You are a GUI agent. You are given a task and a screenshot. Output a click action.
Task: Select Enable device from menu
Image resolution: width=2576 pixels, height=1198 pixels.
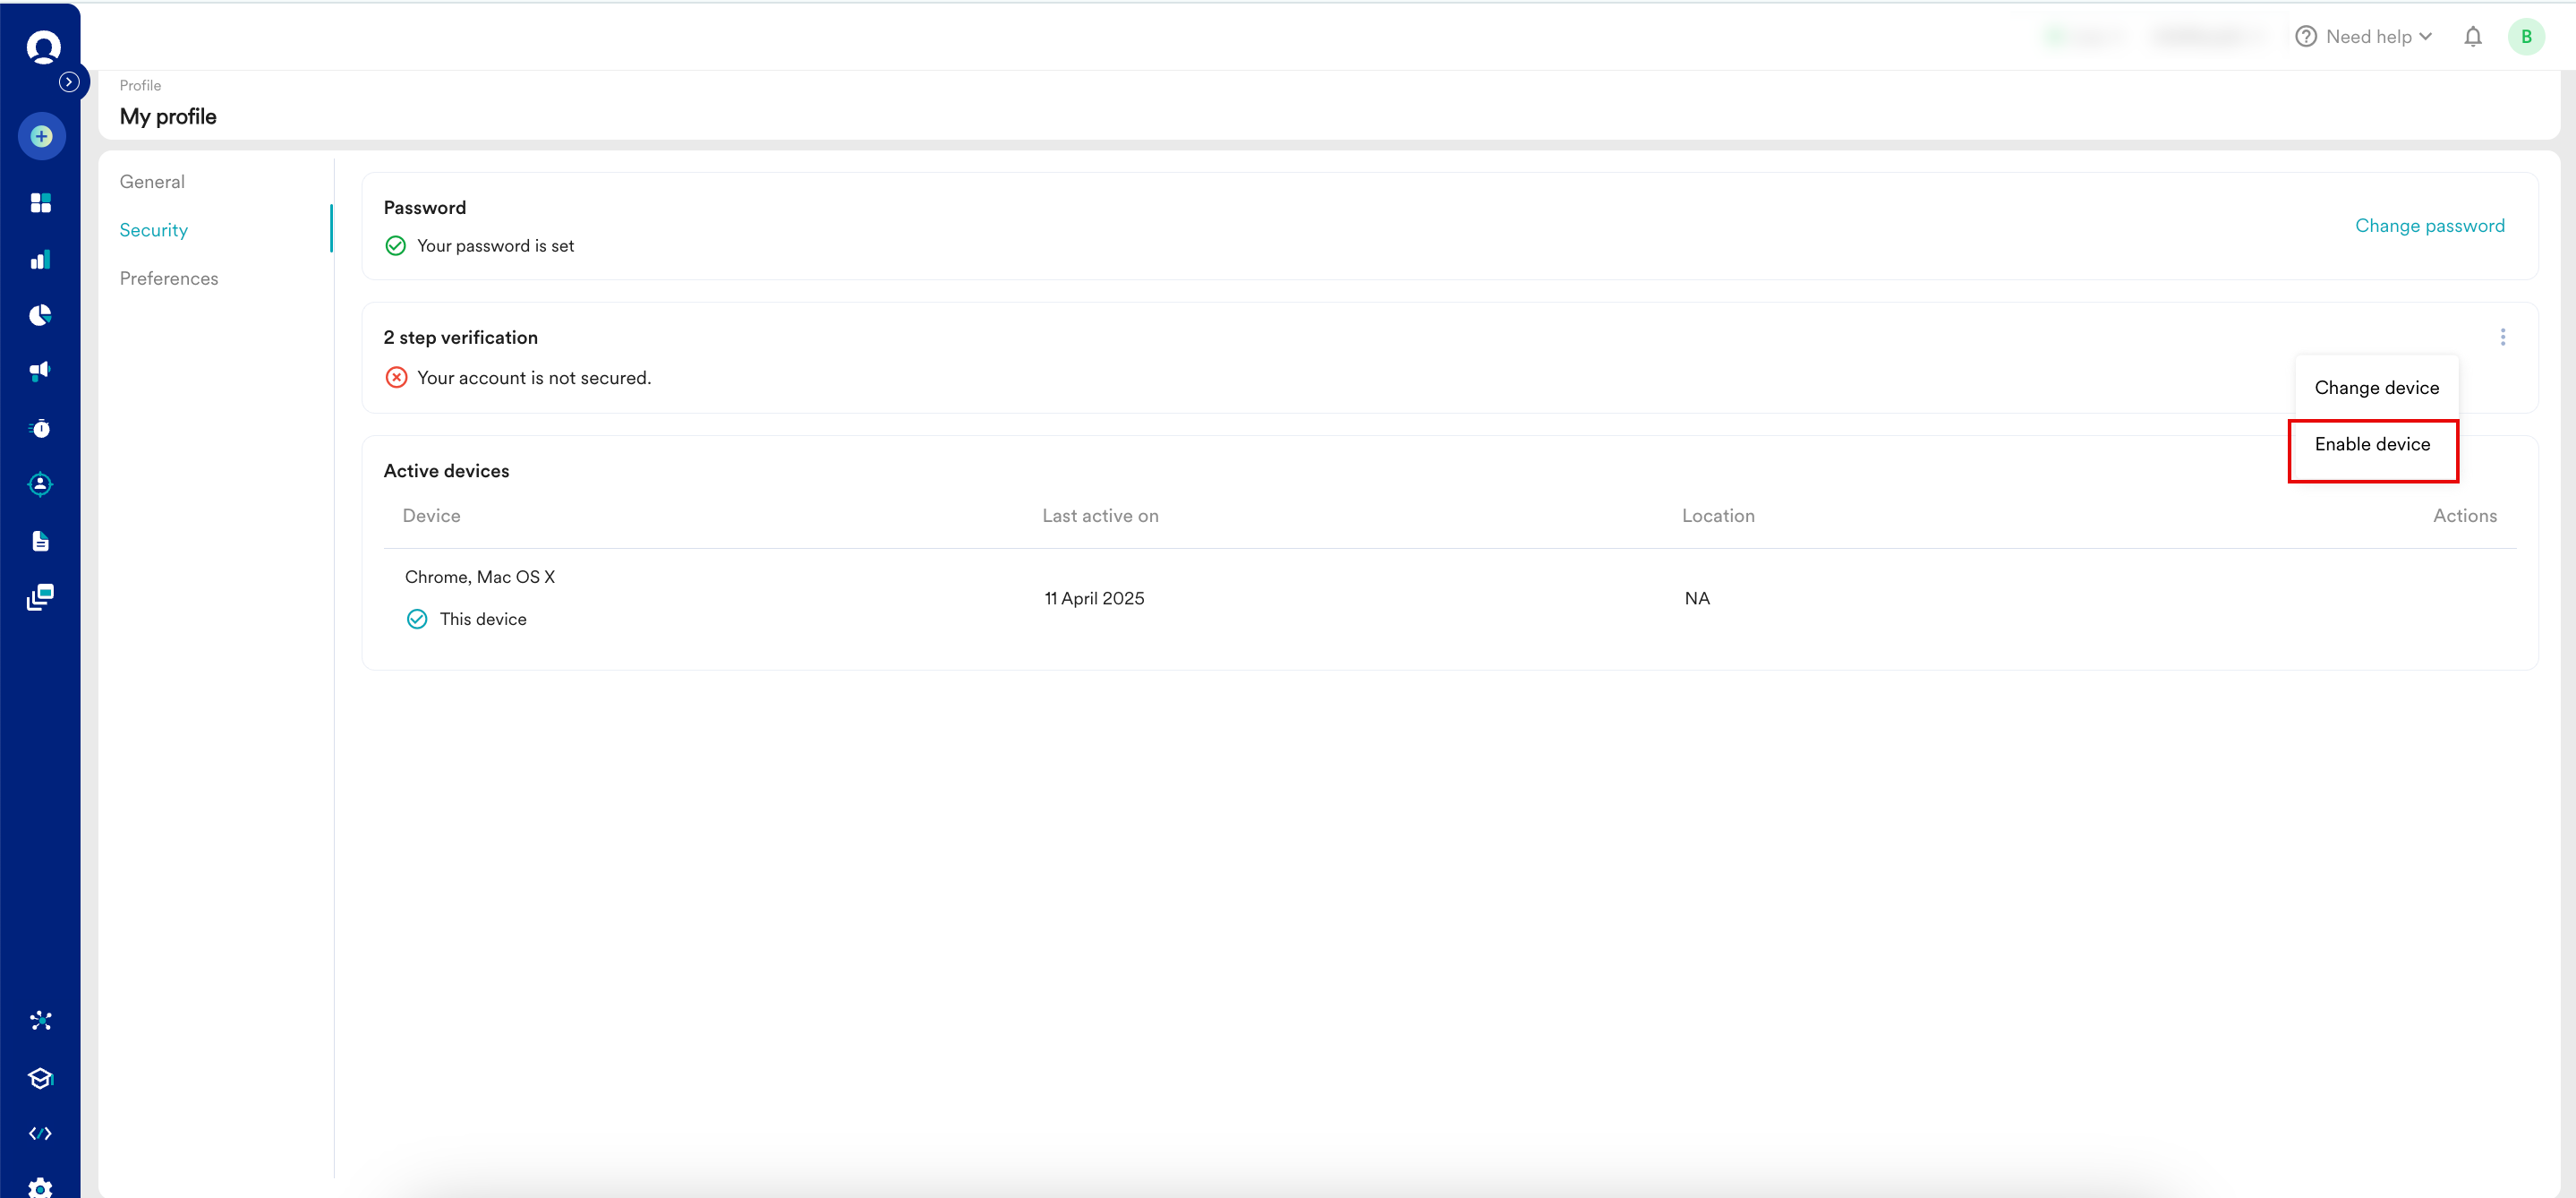2371,444
